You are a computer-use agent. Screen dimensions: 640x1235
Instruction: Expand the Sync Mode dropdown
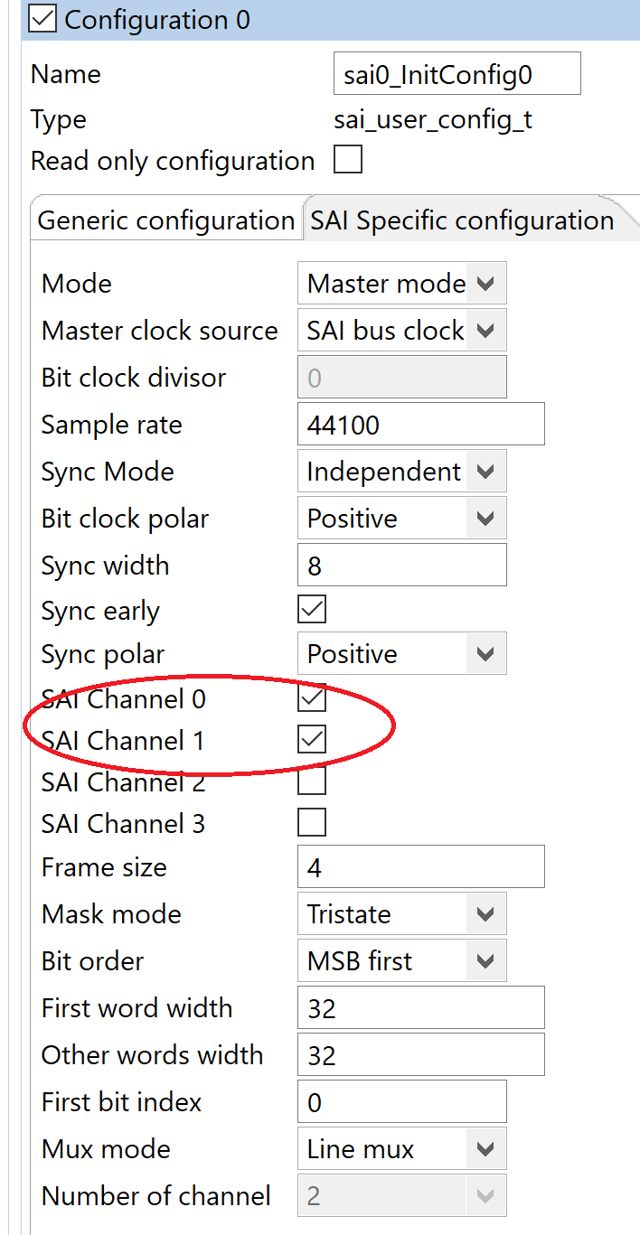(485, 472)
